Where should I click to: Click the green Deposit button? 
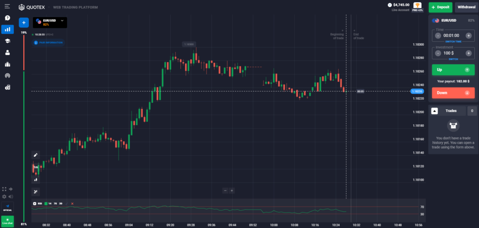click(x=440, y=7)
